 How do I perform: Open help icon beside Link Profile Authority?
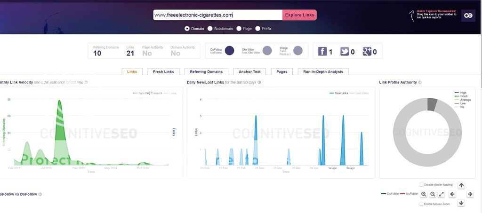tap(420, 82)
